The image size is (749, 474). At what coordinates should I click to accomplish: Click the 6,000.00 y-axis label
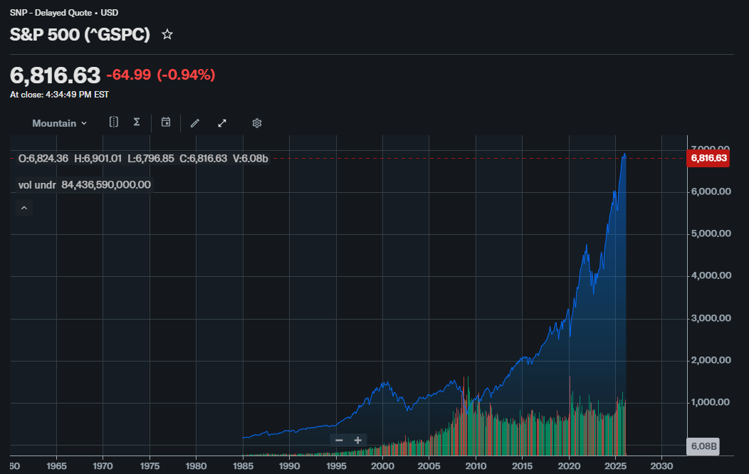711,191
